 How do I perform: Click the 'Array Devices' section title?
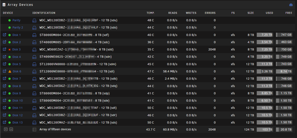(20, 5)
